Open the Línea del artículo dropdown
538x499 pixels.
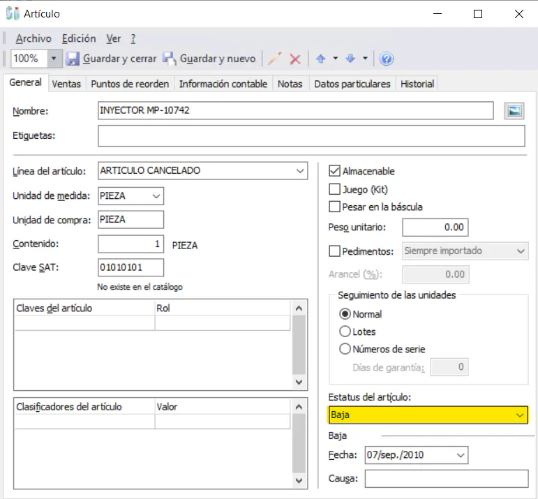[x=300, y=171]
